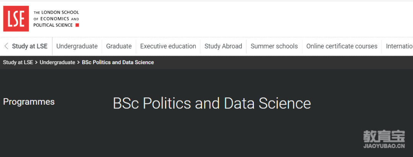Click the London School of Economics wordmark
This screenshot has height=157, width=413.
click(56, 19)
